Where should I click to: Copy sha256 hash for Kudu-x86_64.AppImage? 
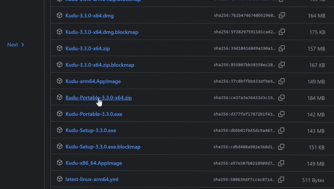point(281,163)
